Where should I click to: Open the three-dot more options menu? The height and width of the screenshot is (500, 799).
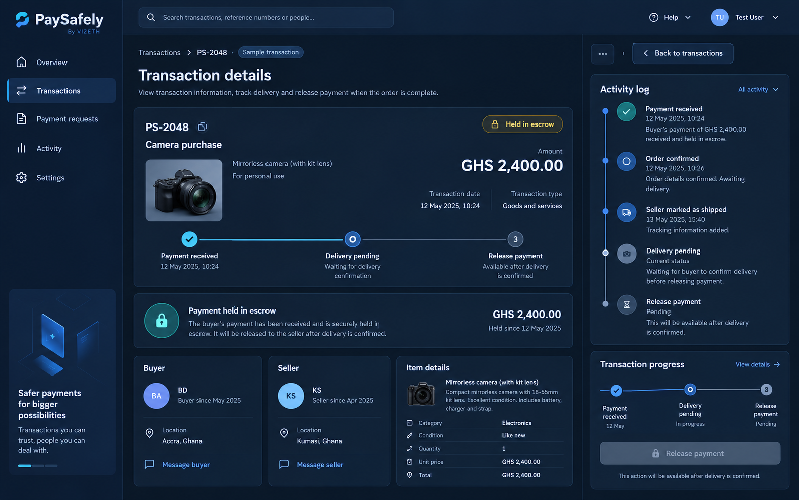(x=603, y=53)
